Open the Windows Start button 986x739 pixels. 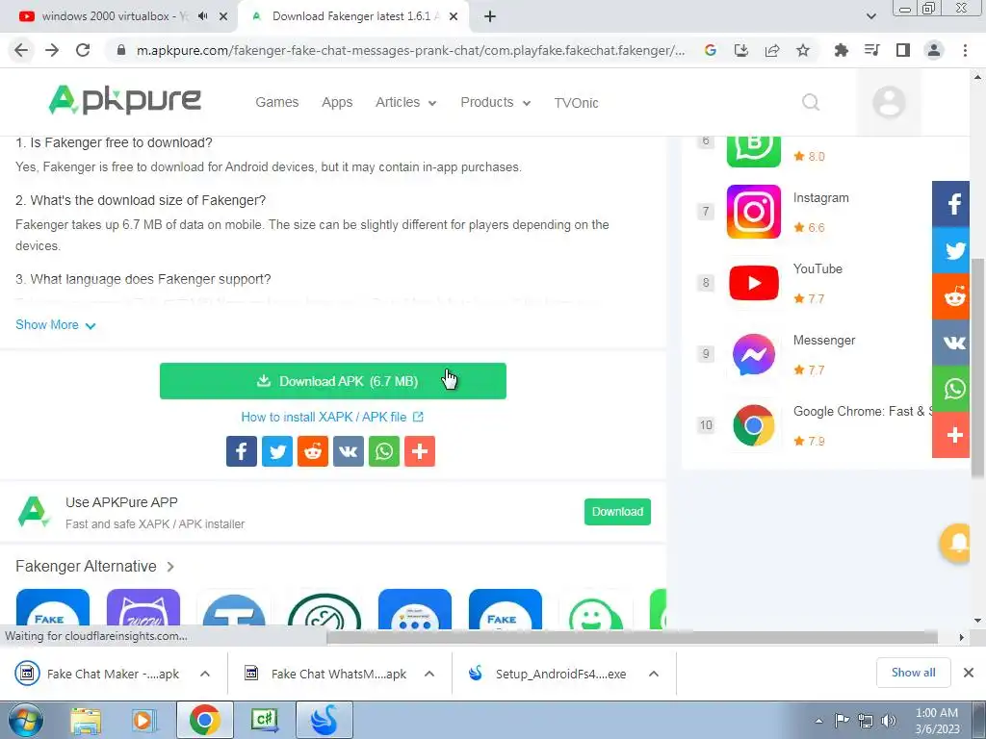click(x=25, y=720)
